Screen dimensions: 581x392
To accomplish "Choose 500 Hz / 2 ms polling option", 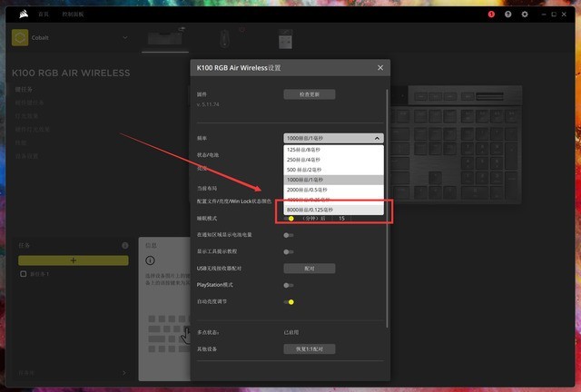I will [x=333, y=170].
